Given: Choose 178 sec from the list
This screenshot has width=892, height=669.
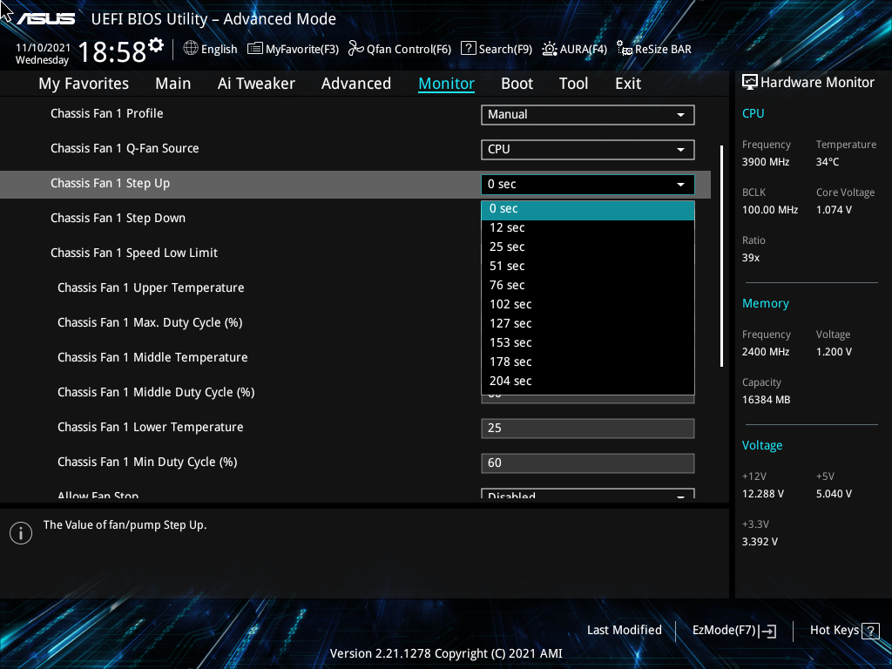Looking at the screenshot, I should coord(588,362).
